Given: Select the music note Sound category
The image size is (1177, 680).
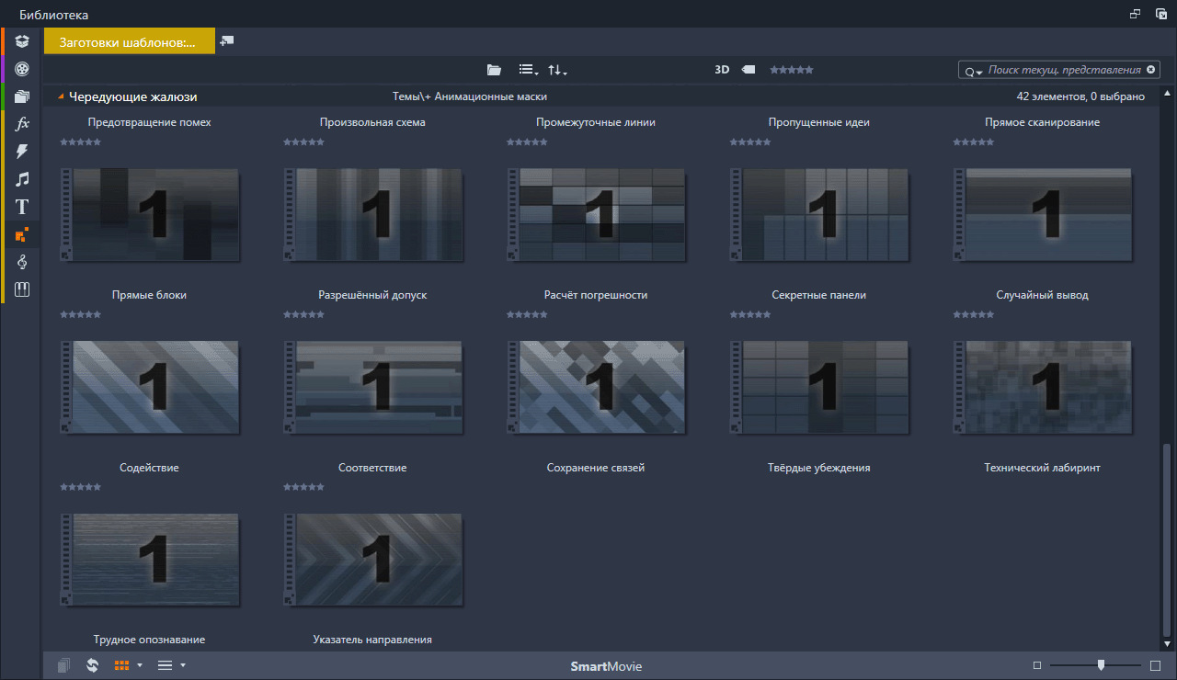Looking at the screenshot, I should [x=23, y=179].
